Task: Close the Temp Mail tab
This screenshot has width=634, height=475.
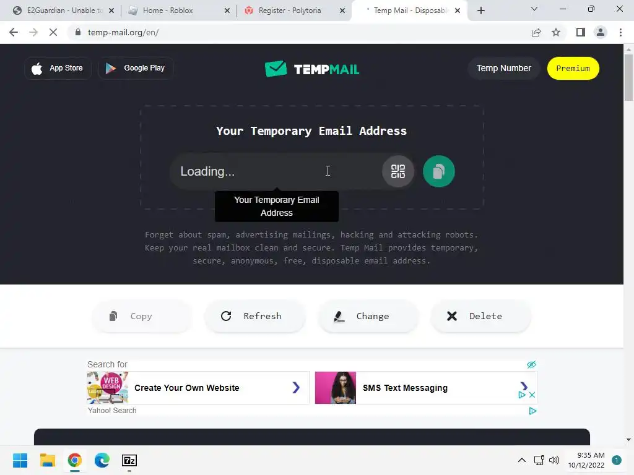Action: point(458,11)
